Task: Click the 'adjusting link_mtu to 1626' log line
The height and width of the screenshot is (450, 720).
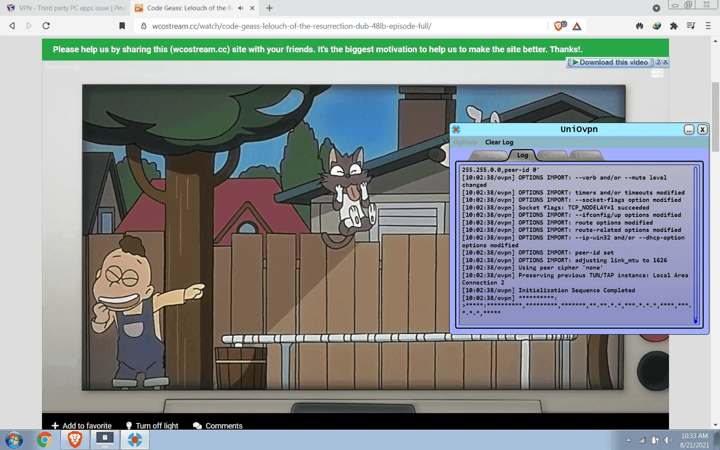Action: [564, 261]
